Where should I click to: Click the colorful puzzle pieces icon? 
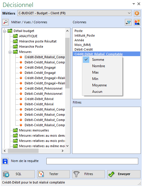pyautogui.click(x=137, y=22)
